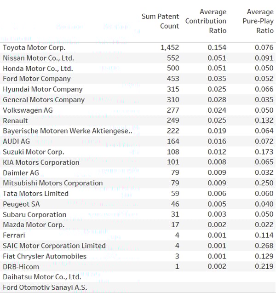Click Ford Motor Company's contribution ratio 0.035
This screenshot has height=293, width=276.
pyautogui.click(x=217, y=79)
